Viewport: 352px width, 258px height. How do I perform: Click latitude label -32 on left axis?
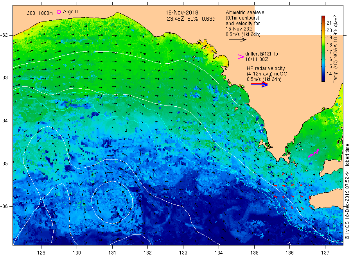(x=4, y=35)
